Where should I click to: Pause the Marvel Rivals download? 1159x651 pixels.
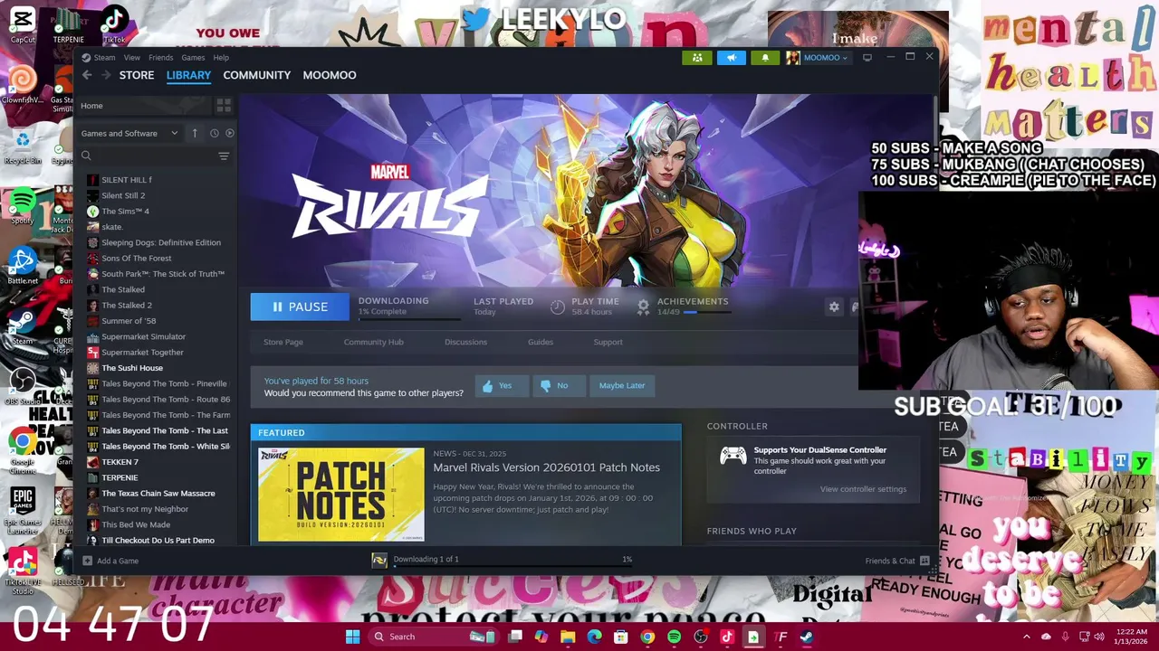(x=300, y=307)
